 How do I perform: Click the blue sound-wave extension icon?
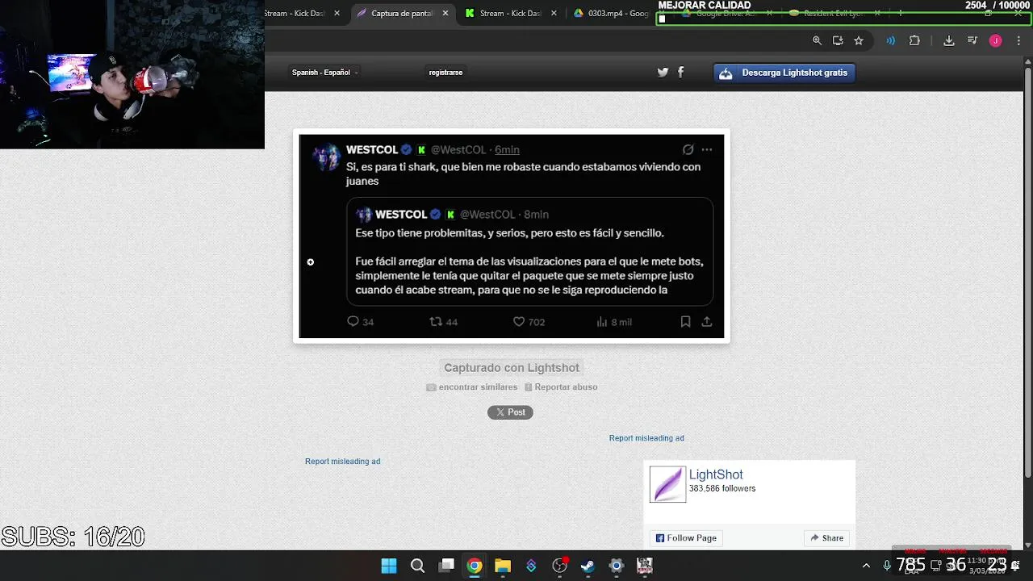(x=891, y=41)
